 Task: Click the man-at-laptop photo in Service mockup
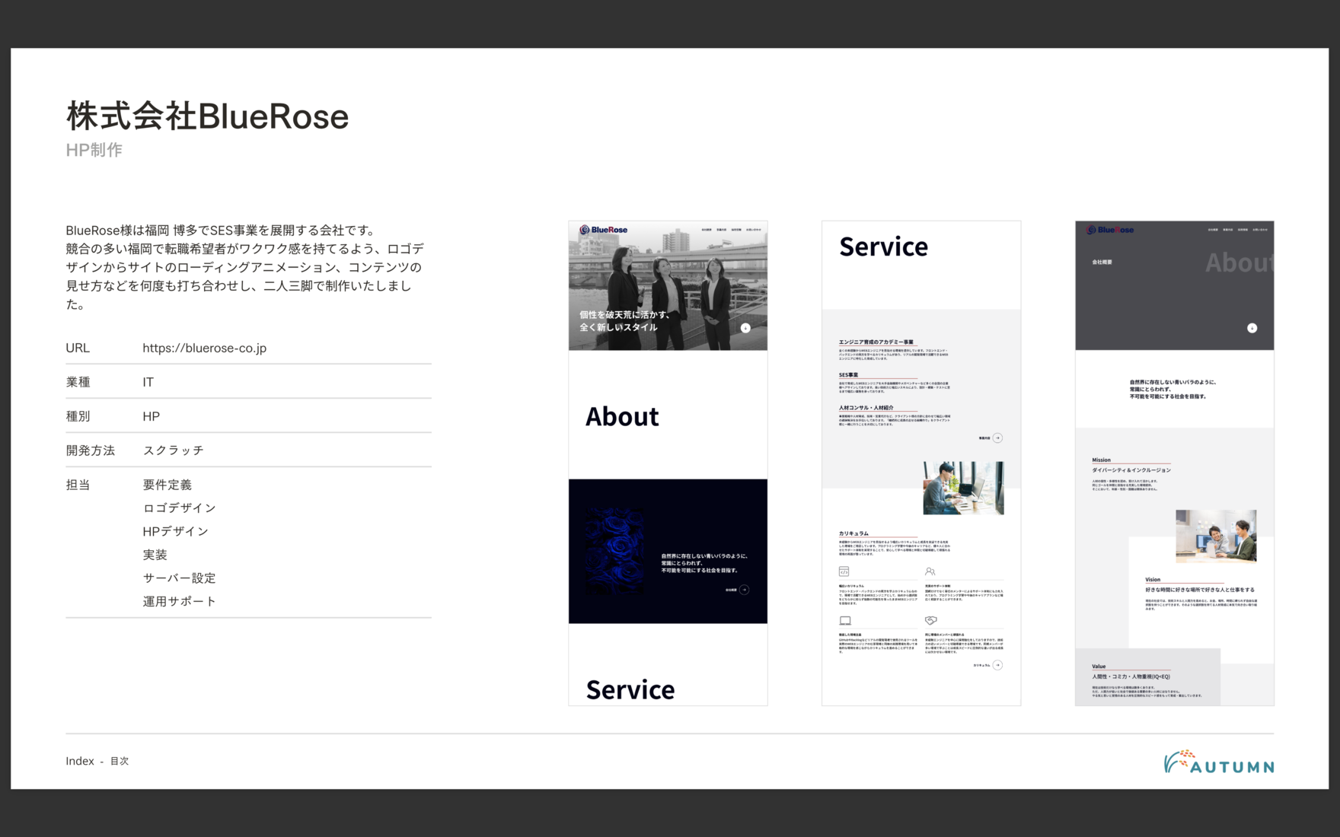(x=963, y=488)
